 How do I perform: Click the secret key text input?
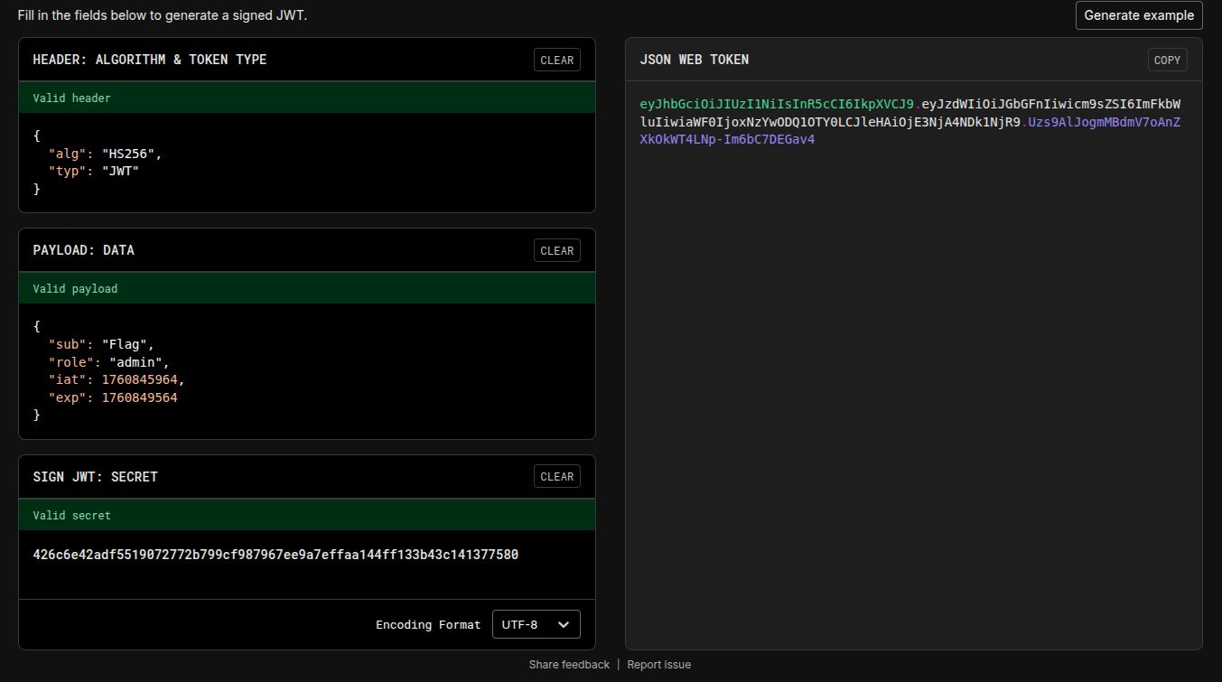[x=275, y=555]
